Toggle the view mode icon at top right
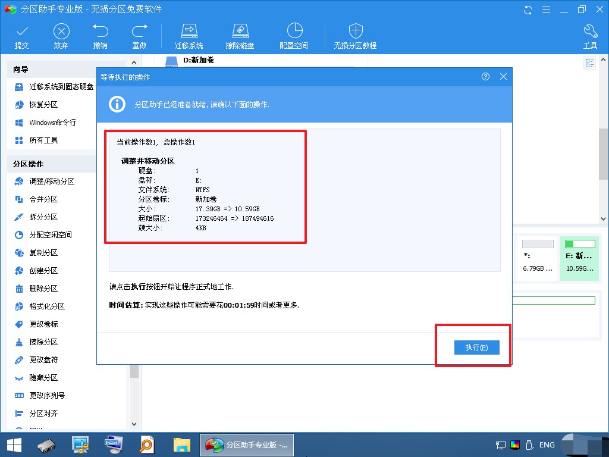 pos(589,63)
